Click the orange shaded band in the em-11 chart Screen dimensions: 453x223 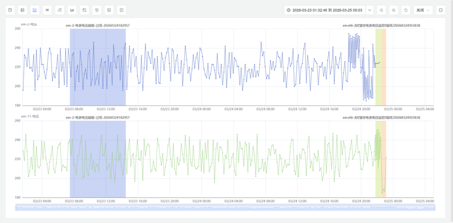[x=384, y=159]
